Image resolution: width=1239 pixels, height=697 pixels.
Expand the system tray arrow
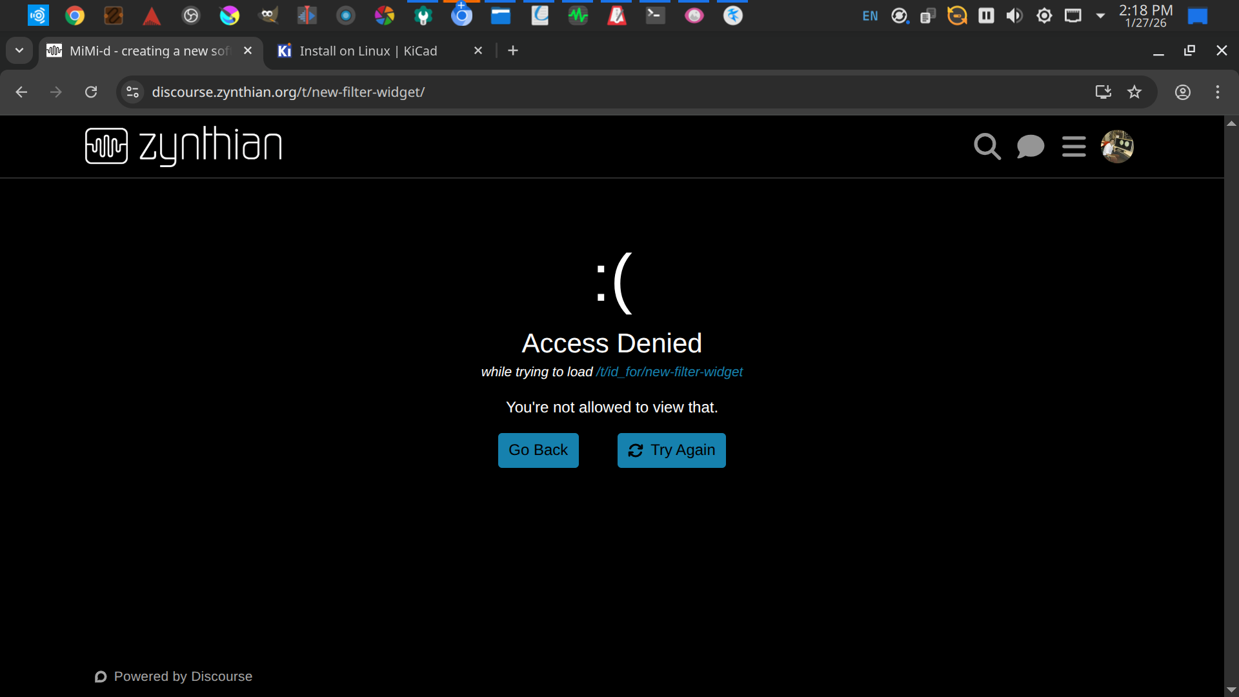pyautogui.click(x=1100, y=15)
